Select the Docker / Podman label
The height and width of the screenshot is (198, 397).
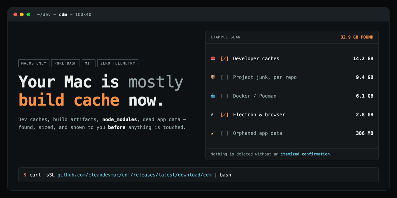tap(255, 96)
